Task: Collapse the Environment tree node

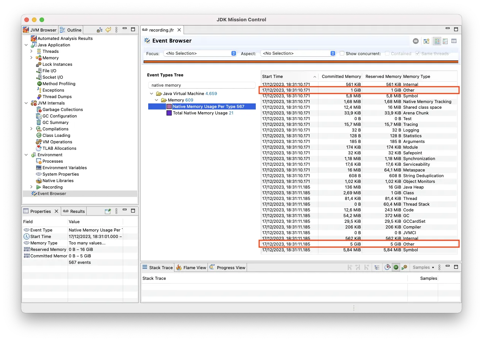Action: [26, 155]
